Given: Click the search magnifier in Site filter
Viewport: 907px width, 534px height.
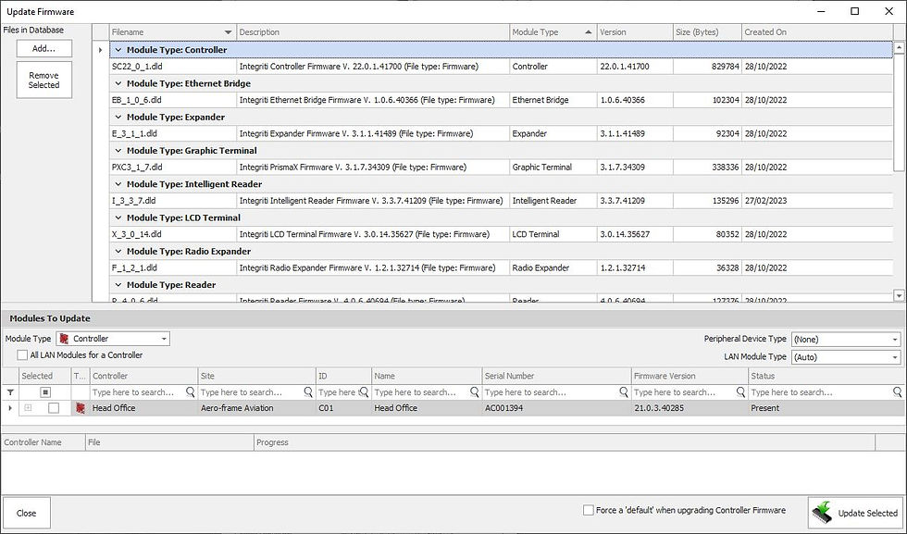Looking at the screenshot, I should (x=307, y=392).
